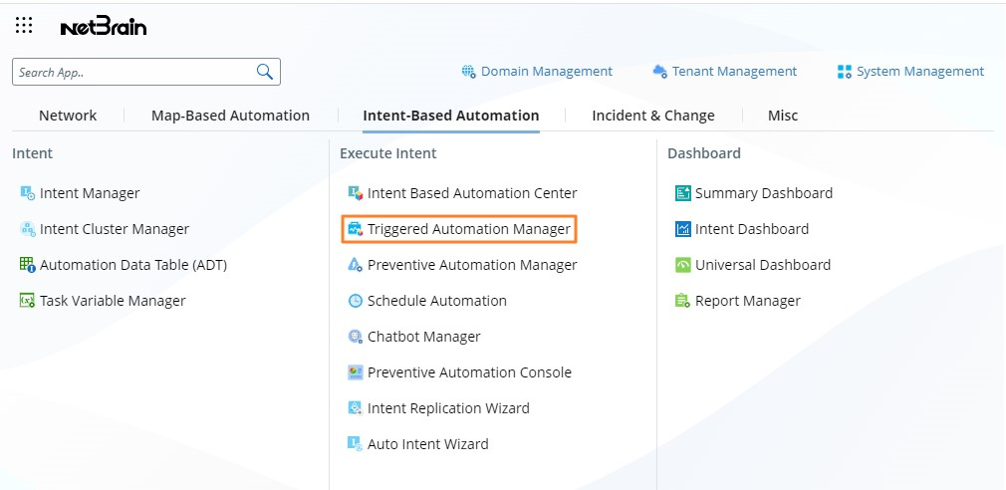Screen dimensions: 1006x490
Task: Click the Search App input field
Action: (132, 72)
